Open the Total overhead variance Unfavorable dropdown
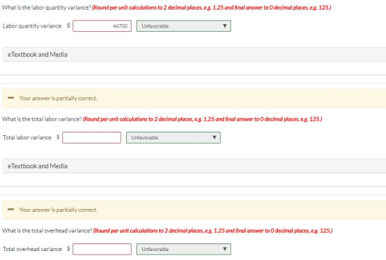Image resolution: width=386 pixels, height=260 pixels. tap(183, 249)
